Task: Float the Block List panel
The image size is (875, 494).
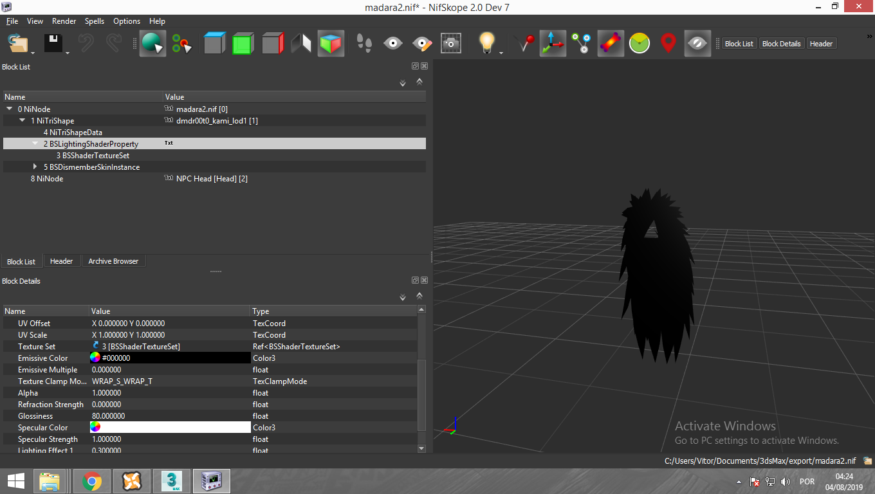Action: (416, 66)
